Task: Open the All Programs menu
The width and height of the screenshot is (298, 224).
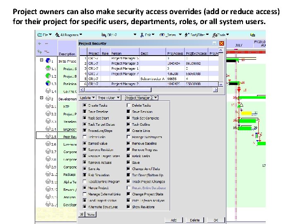Action: coord(69,35)
